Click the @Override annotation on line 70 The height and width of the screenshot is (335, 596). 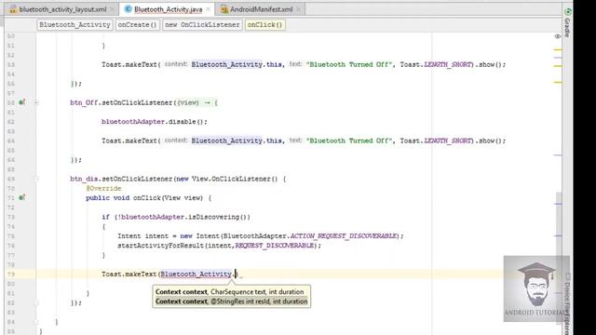[x=103, y=188]
